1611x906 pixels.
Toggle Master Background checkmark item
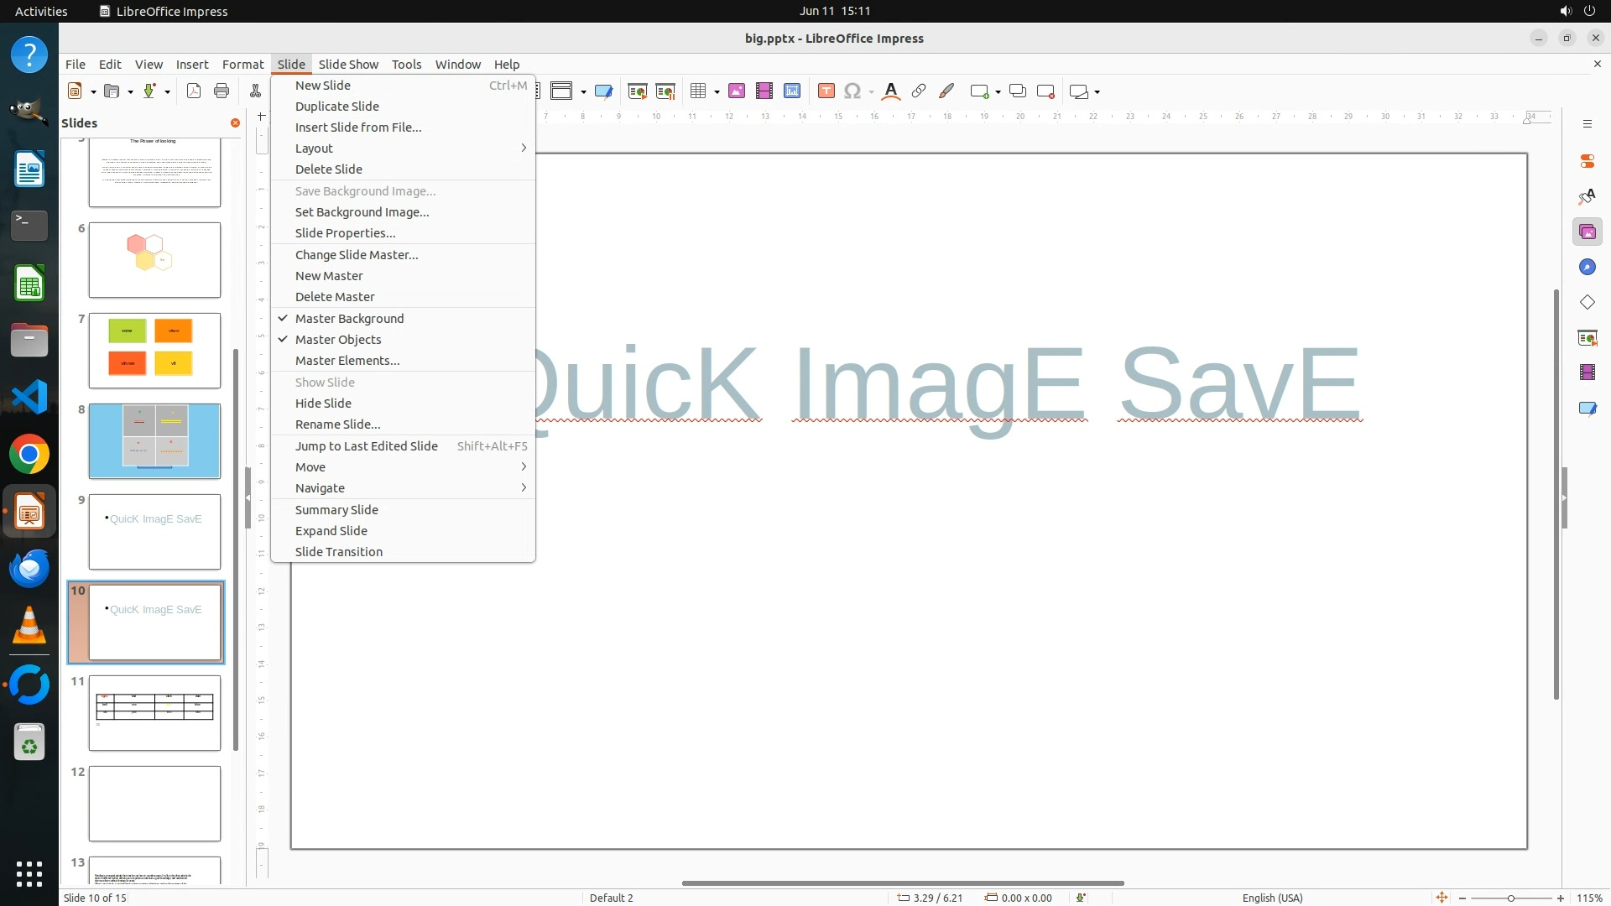pos(349,319)
